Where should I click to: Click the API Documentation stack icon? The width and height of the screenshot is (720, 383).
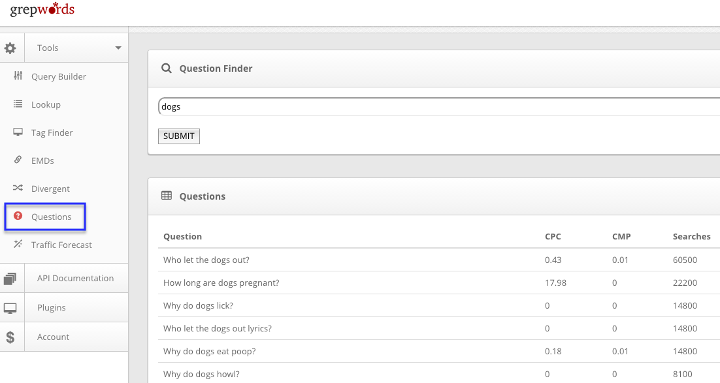tap(10, 279)
